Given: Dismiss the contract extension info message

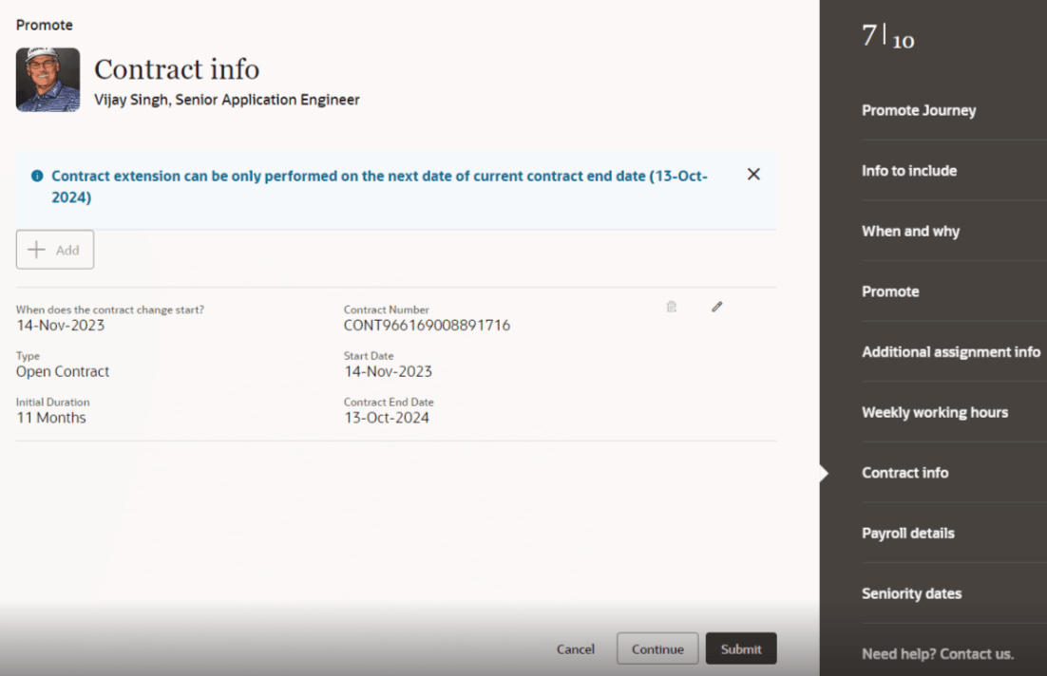Looking at the screenshot, I should point(753,174).
